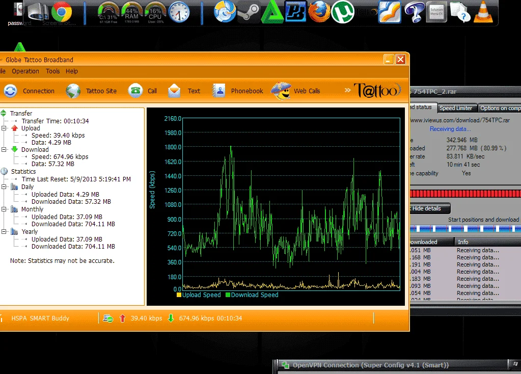Open the CPU usage gauge
521x374 pixels.
(x=155, y=13)
